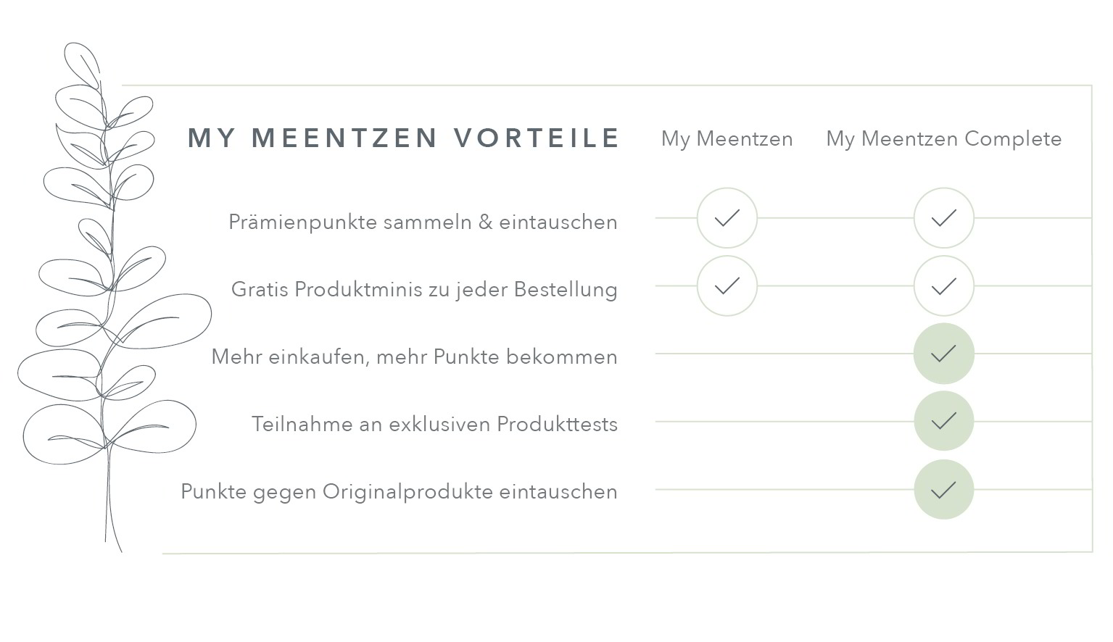
Task: Click the Gratis Produktminis zu jeder Bestellung text
Action: click(424, 289)
